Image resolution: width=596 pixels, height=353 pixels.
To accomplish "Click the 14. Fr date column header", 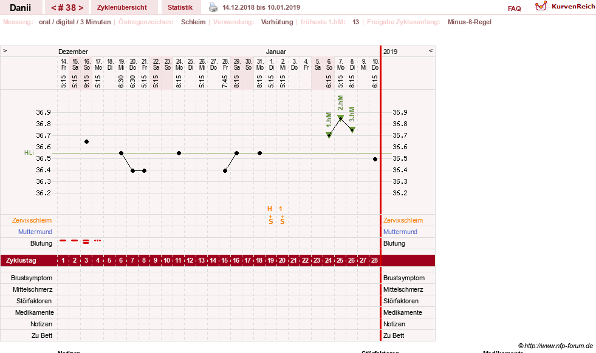I will [x=63, y=64].
